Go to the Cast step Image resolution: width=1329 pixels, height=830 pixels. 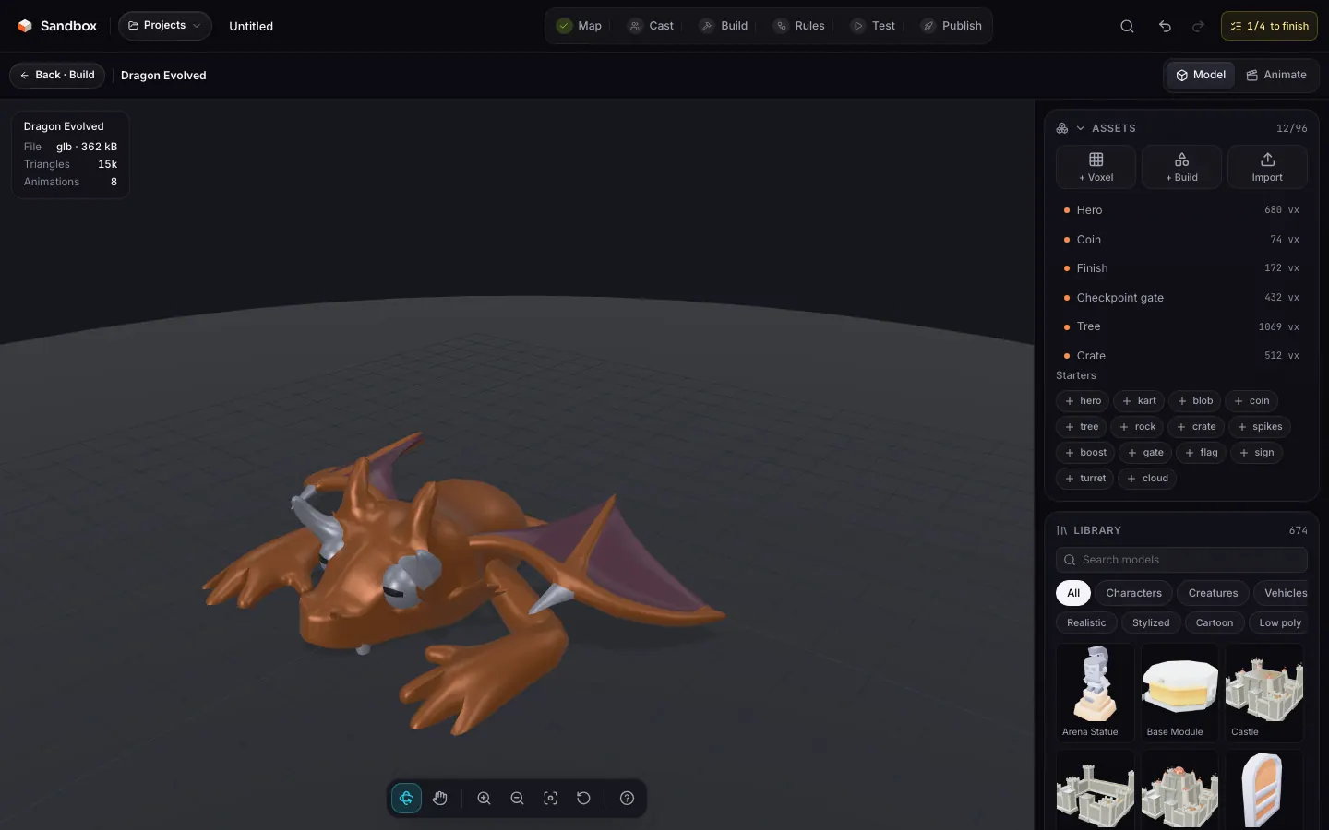pyautogui.click(x=652, y=26)
